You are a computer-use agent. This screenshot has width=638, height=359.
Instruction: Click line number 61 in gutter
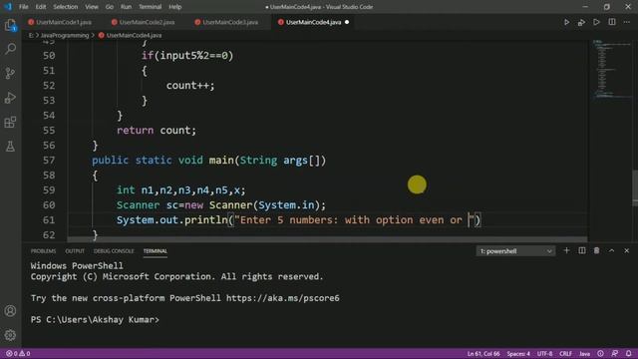tap(49, 220)
